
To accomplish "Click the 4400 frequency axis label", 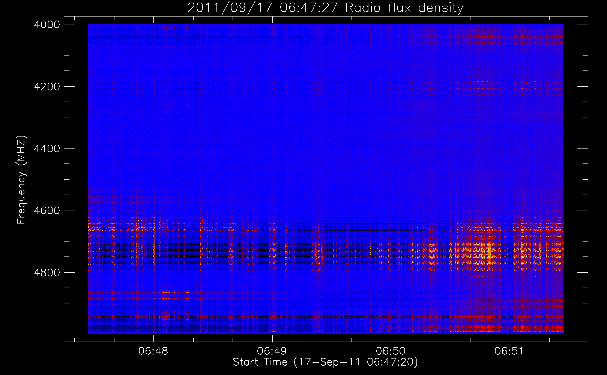I will tap(47, 148).
